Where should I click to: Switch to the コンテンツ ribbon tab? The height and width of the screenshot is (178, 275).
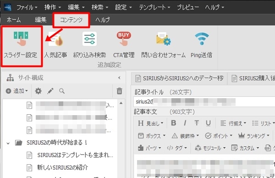(71, 20)
